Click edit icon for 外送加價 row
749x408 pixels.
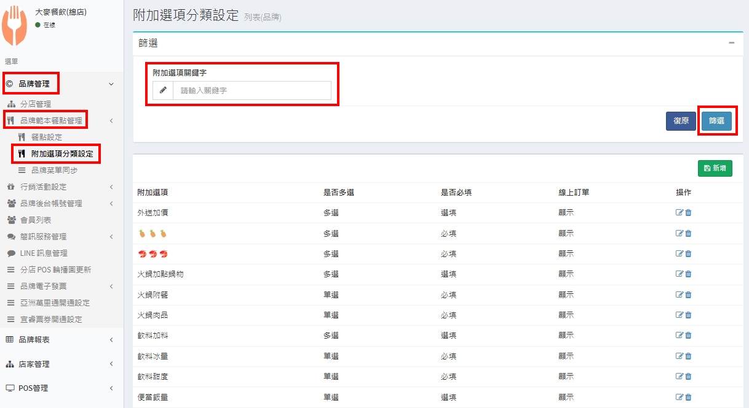tap(680, 213)
